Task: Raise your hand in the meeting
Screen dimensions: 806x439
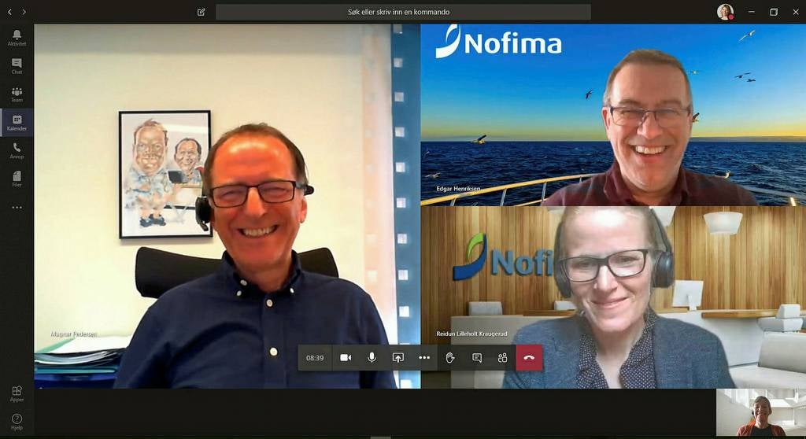Action: tap(450, 357)
